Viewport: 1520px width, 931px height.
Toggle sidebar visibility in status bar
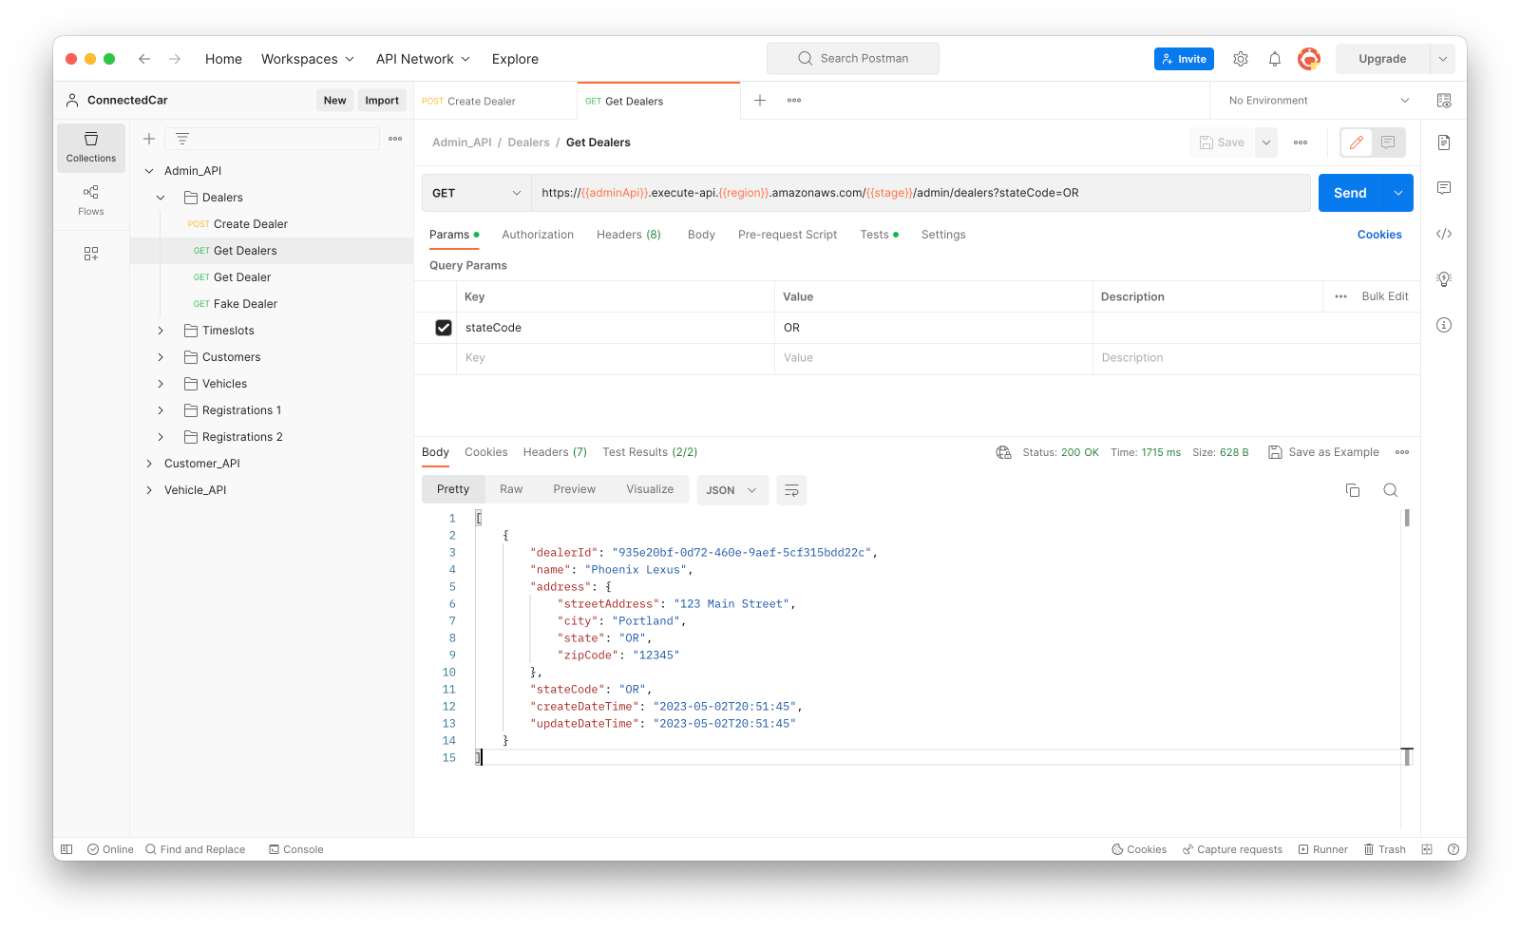[x=66, y=849]
